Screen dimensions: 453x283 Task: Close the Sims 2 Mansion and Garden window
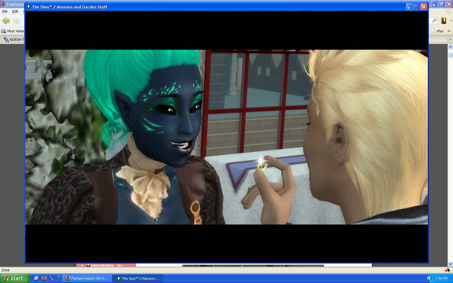tap(424, 7)
